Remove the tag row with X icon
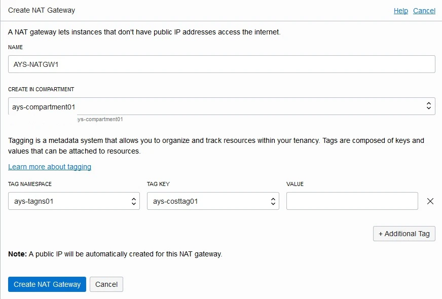 click(x=430, y=201)
